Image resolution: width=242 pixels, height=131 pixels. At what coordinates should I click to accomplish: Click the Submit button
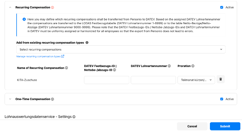[x=225, y=126]
